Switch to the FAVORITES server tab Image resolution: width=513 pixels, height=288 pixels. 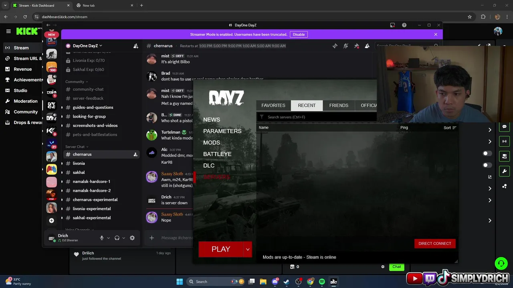tap(273, 105)
